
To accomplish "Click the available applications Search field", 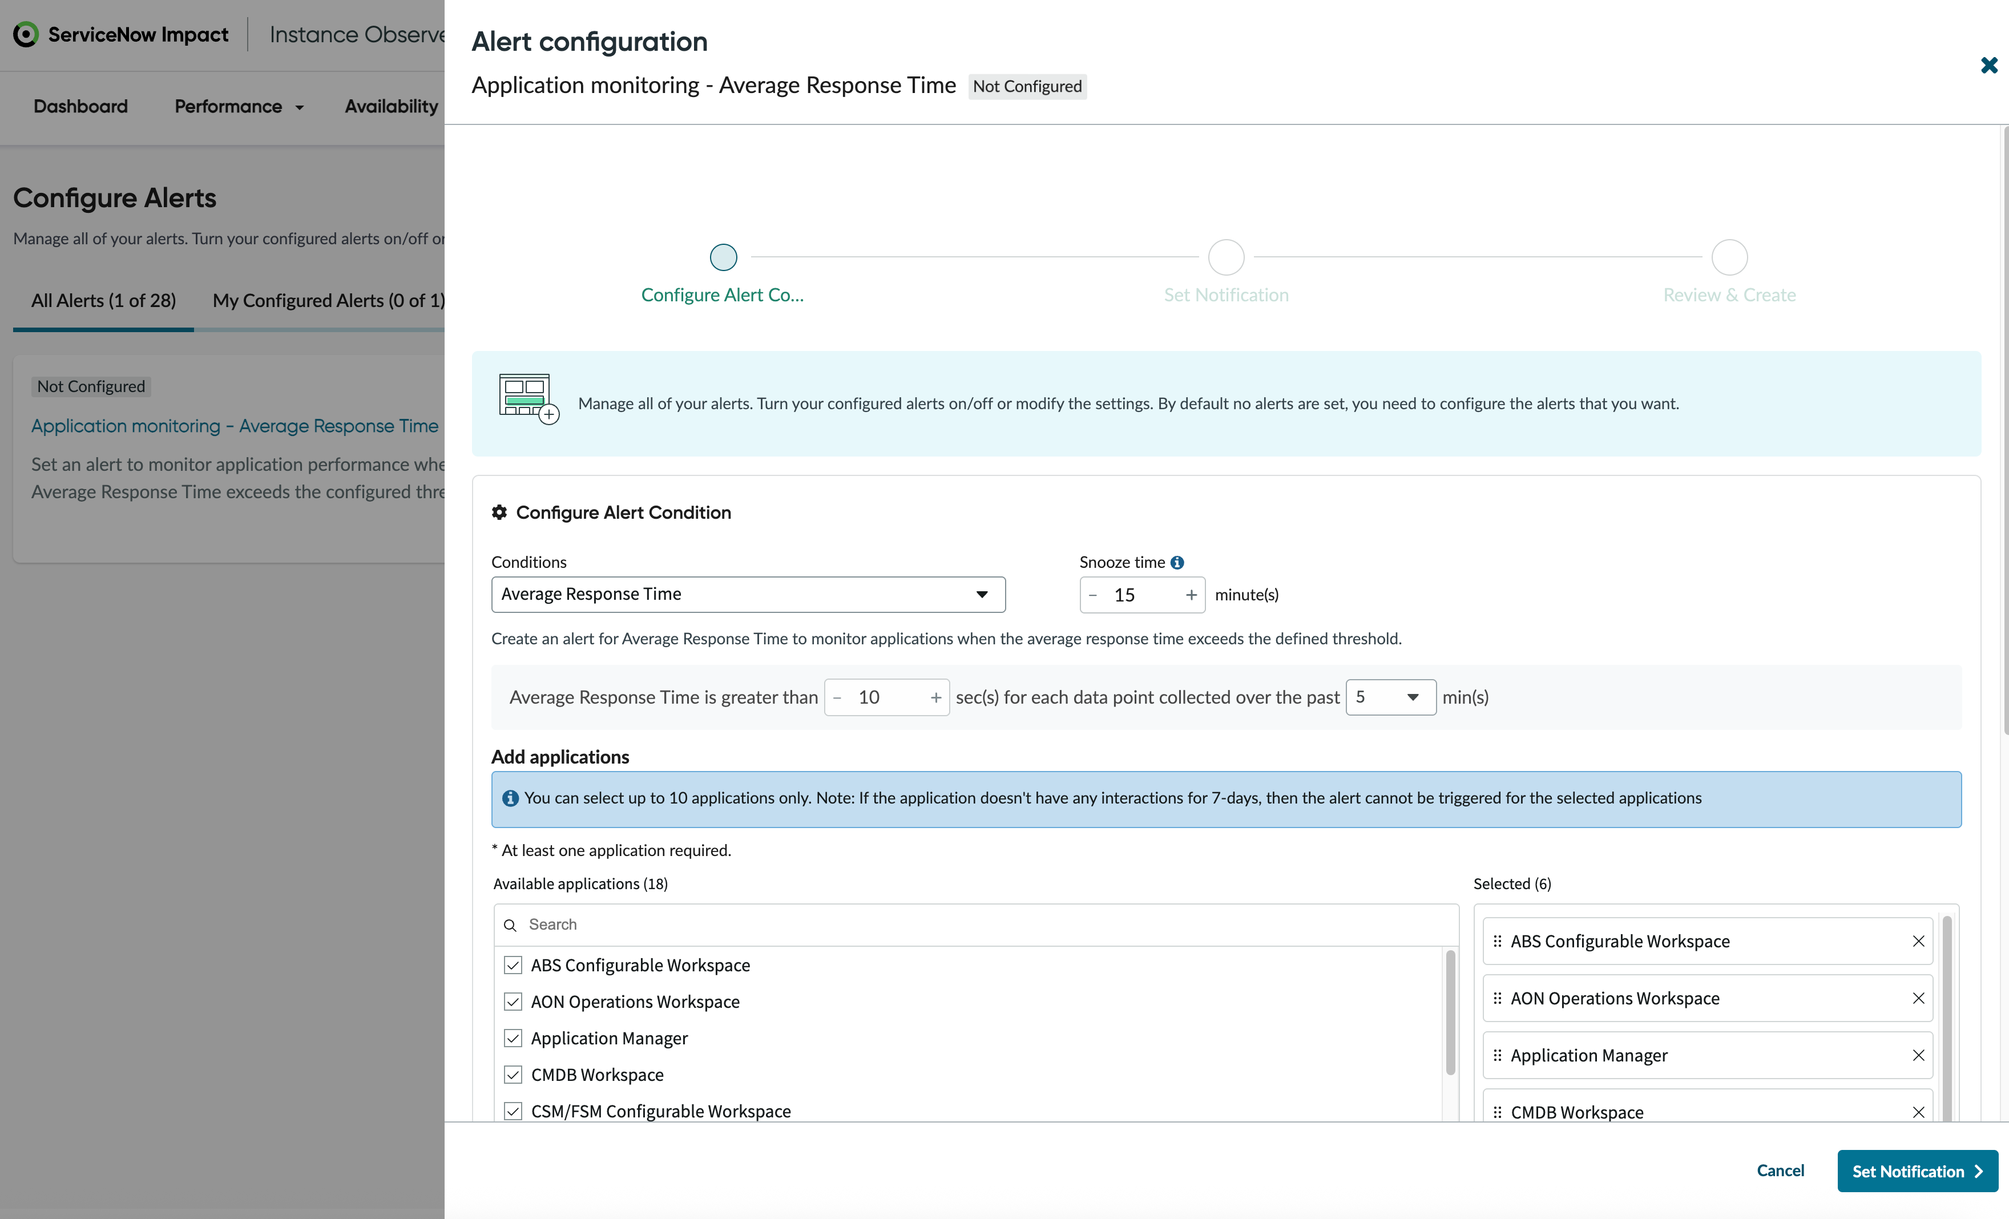I will click(x=976, y=925).
